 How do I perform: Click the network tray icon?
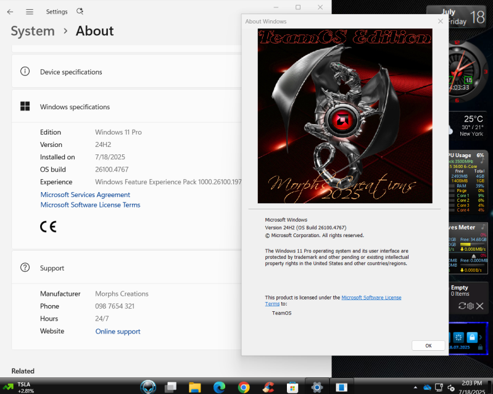pyautogui.click(x=439, y=387)
